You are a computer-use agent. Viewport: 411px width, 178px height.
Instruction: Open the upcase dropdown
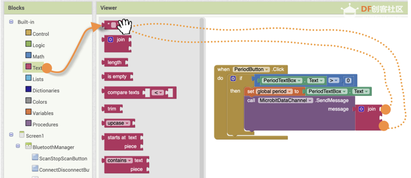click(x=118, y=123)
